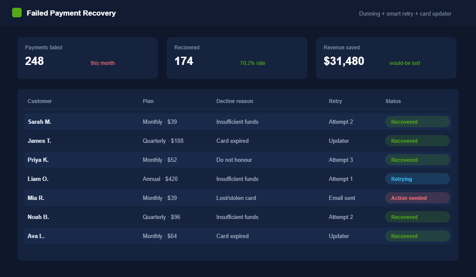This screenshot has width=476, height=277.
Task: Select customer Noah B.
Action: (38, 217)
